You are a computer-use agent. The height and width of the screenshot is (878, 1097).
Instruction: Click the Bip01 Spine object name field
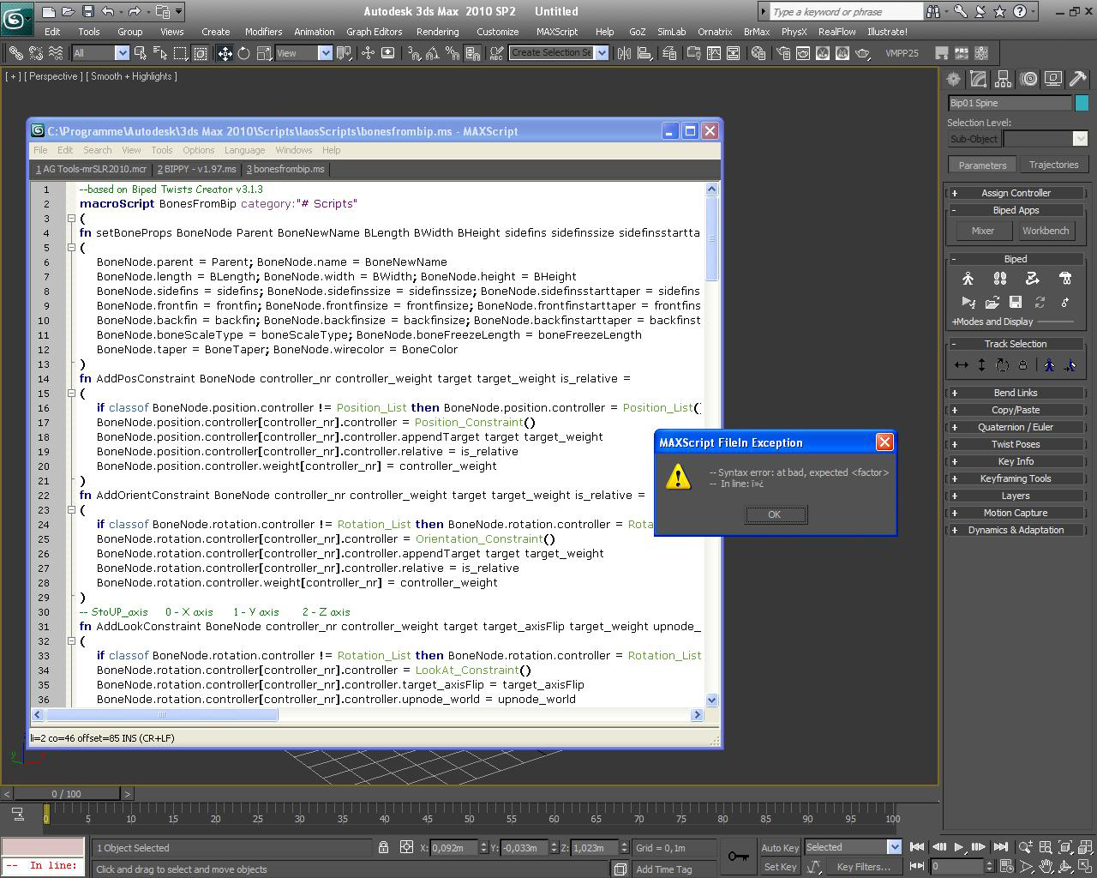coord(1010,103)
